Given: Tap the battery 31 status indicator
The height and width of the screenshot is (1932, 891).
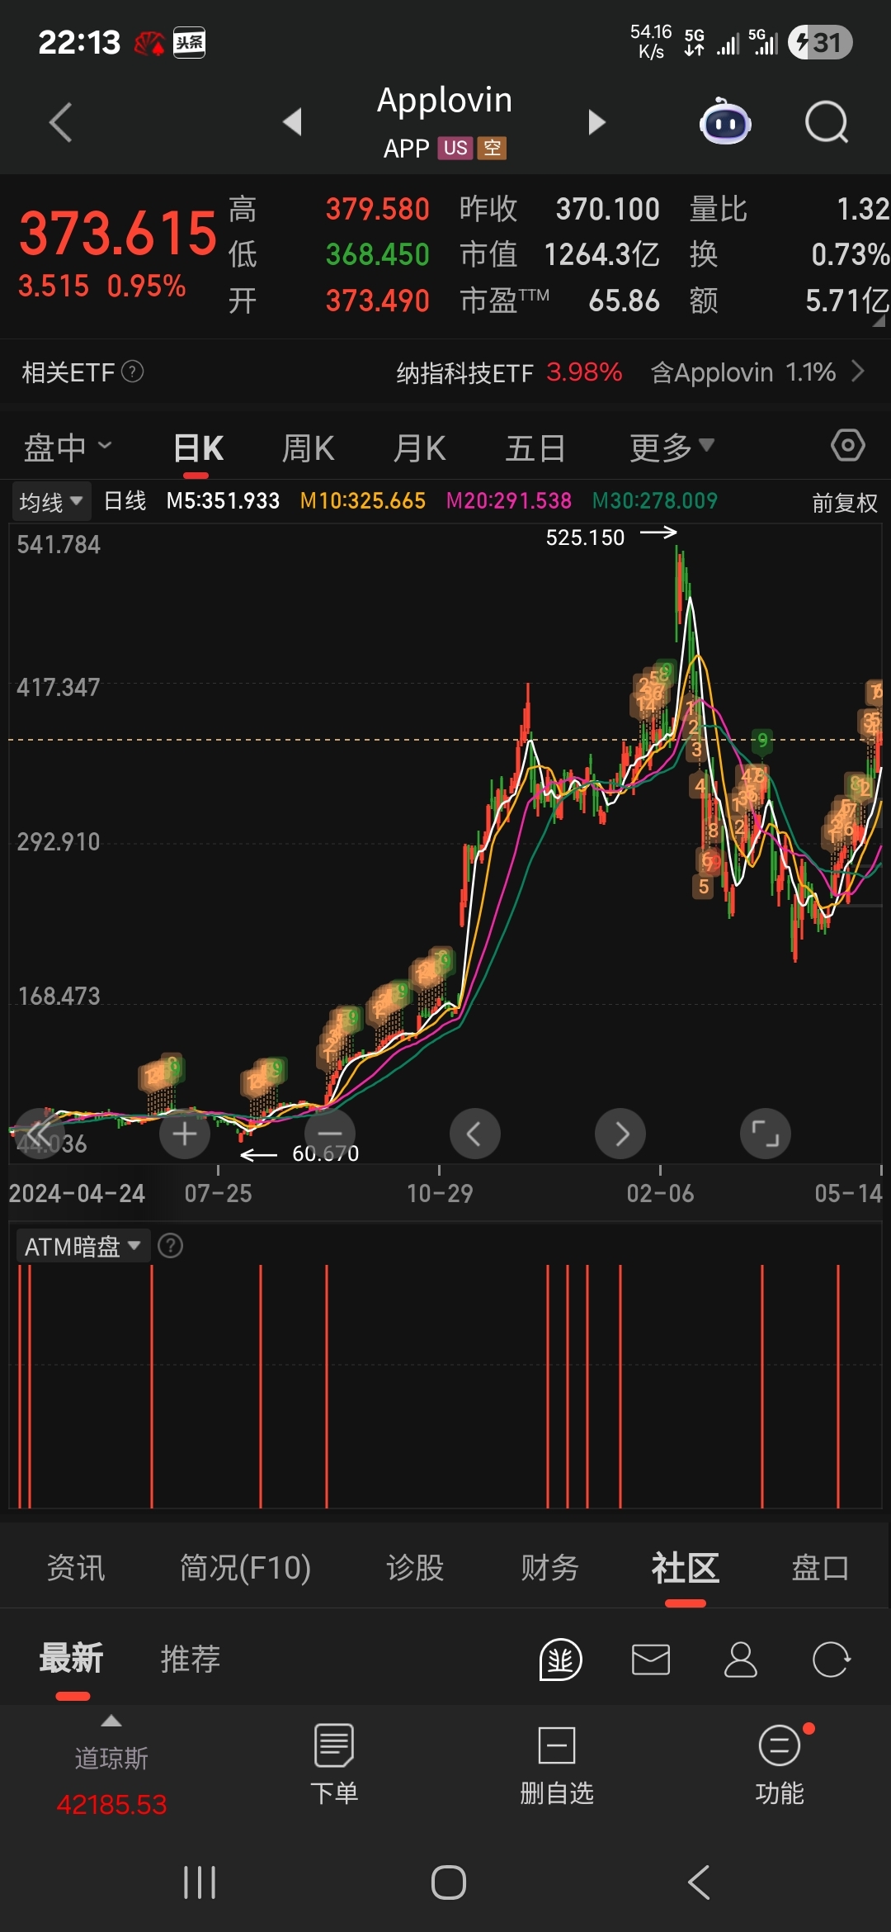Looking at the screenshot, I should pyautogui.click(x=820, y=42).
